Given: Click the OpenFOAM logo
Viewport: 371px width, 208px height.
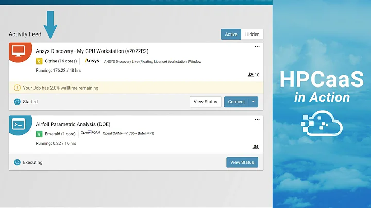Looking at the screenshot, I should pyautogui.click(x=90, y=133).
